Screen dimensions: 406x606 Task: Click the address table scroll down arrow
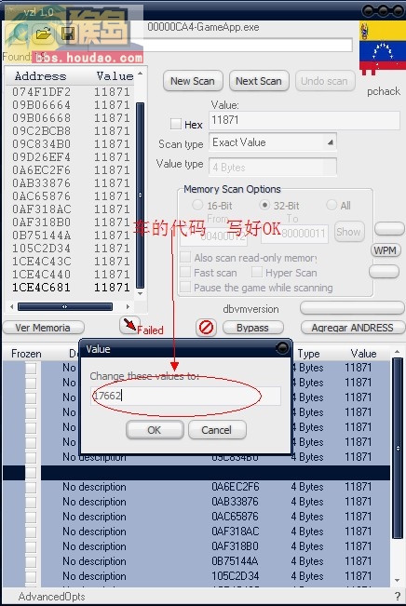pos(397,581)
